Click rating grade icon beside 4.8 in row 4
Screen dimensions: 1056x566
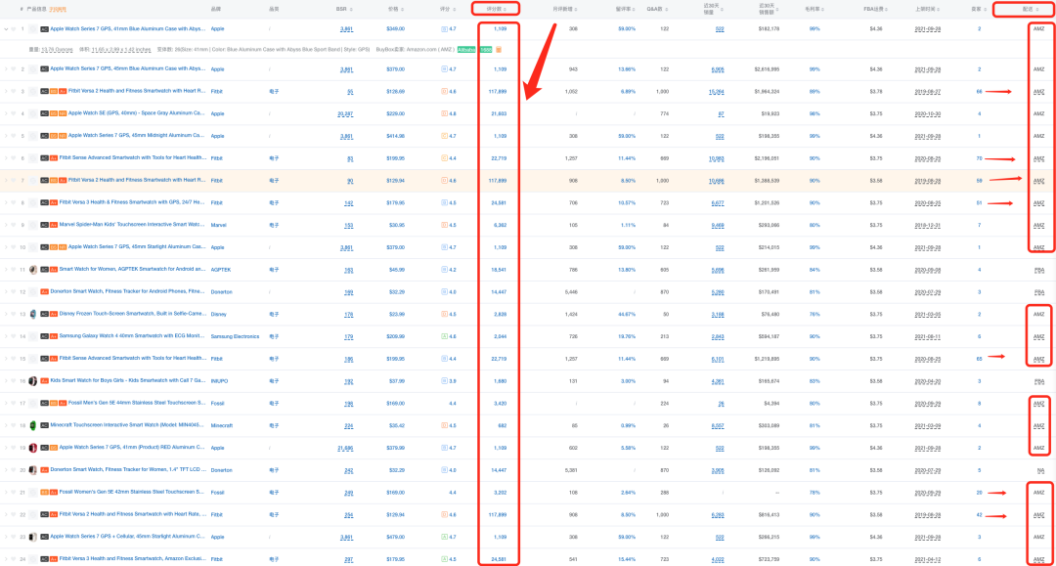[445, 113]
